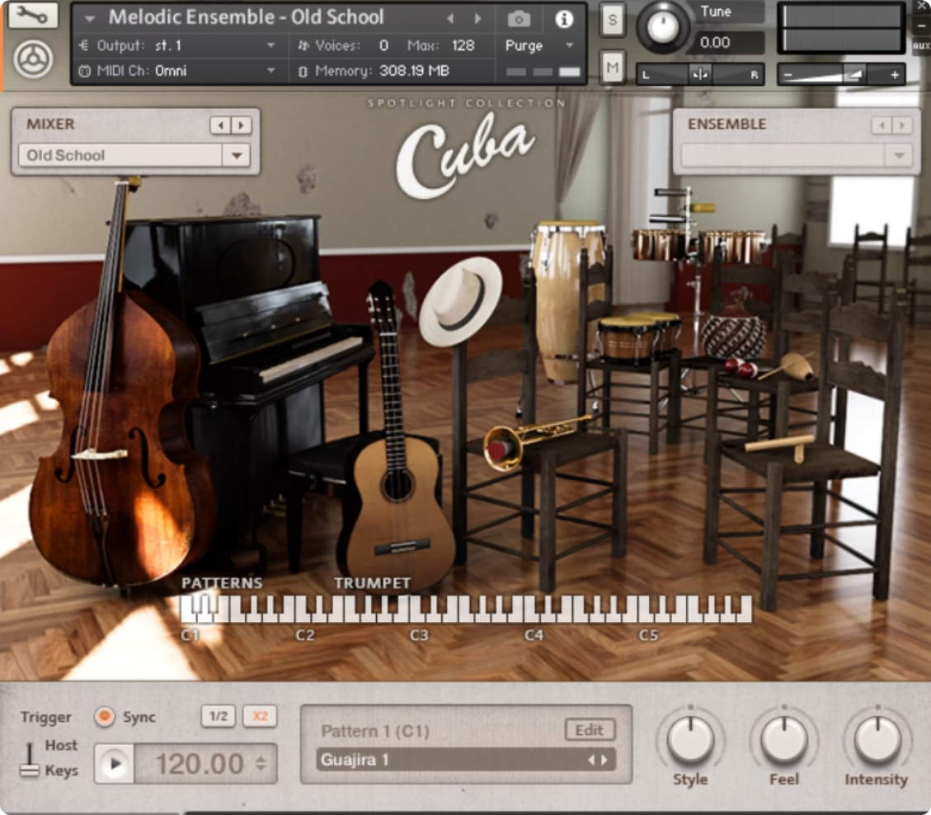Toggle double-time X2 button
The width and height of the screenshot is (931, 815).
pyautogui.click(x=260, y=716)
